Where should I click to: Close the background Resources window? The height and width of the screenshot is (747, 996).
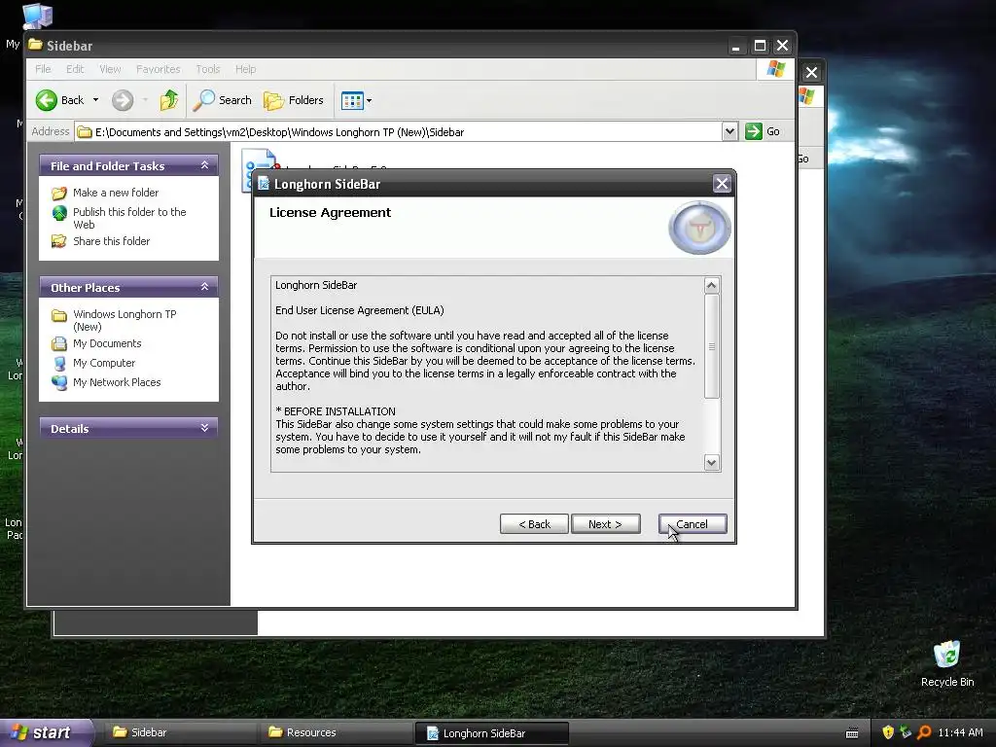[811, 72]
